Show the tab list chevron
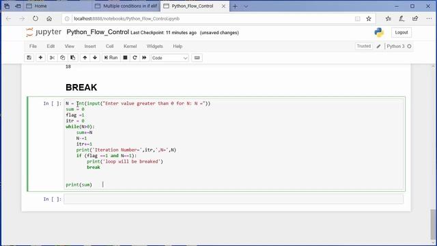 [246, 6]
